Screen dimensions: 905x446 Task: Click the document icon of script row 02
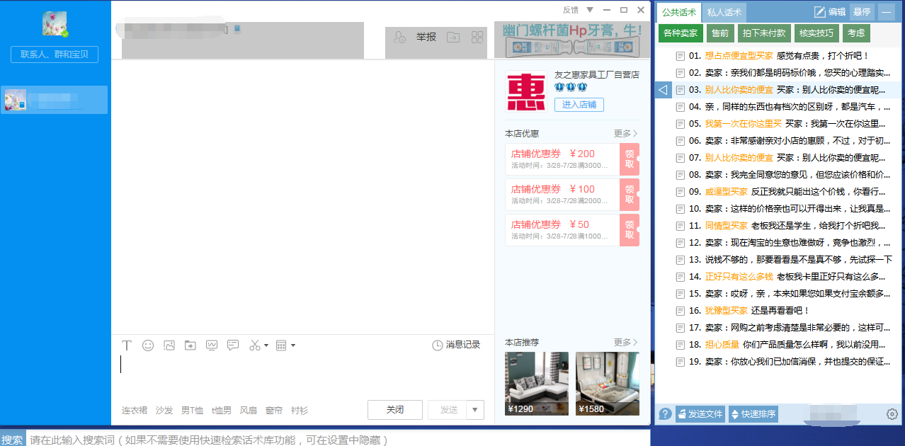click(x=681, y=72)
